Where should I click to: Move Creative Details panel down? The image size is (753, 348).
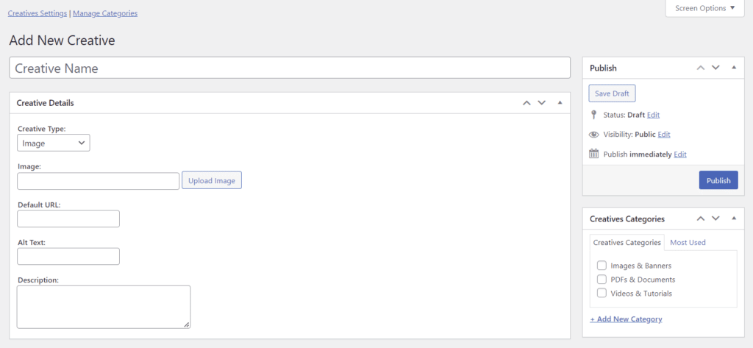tap(542, 103)
